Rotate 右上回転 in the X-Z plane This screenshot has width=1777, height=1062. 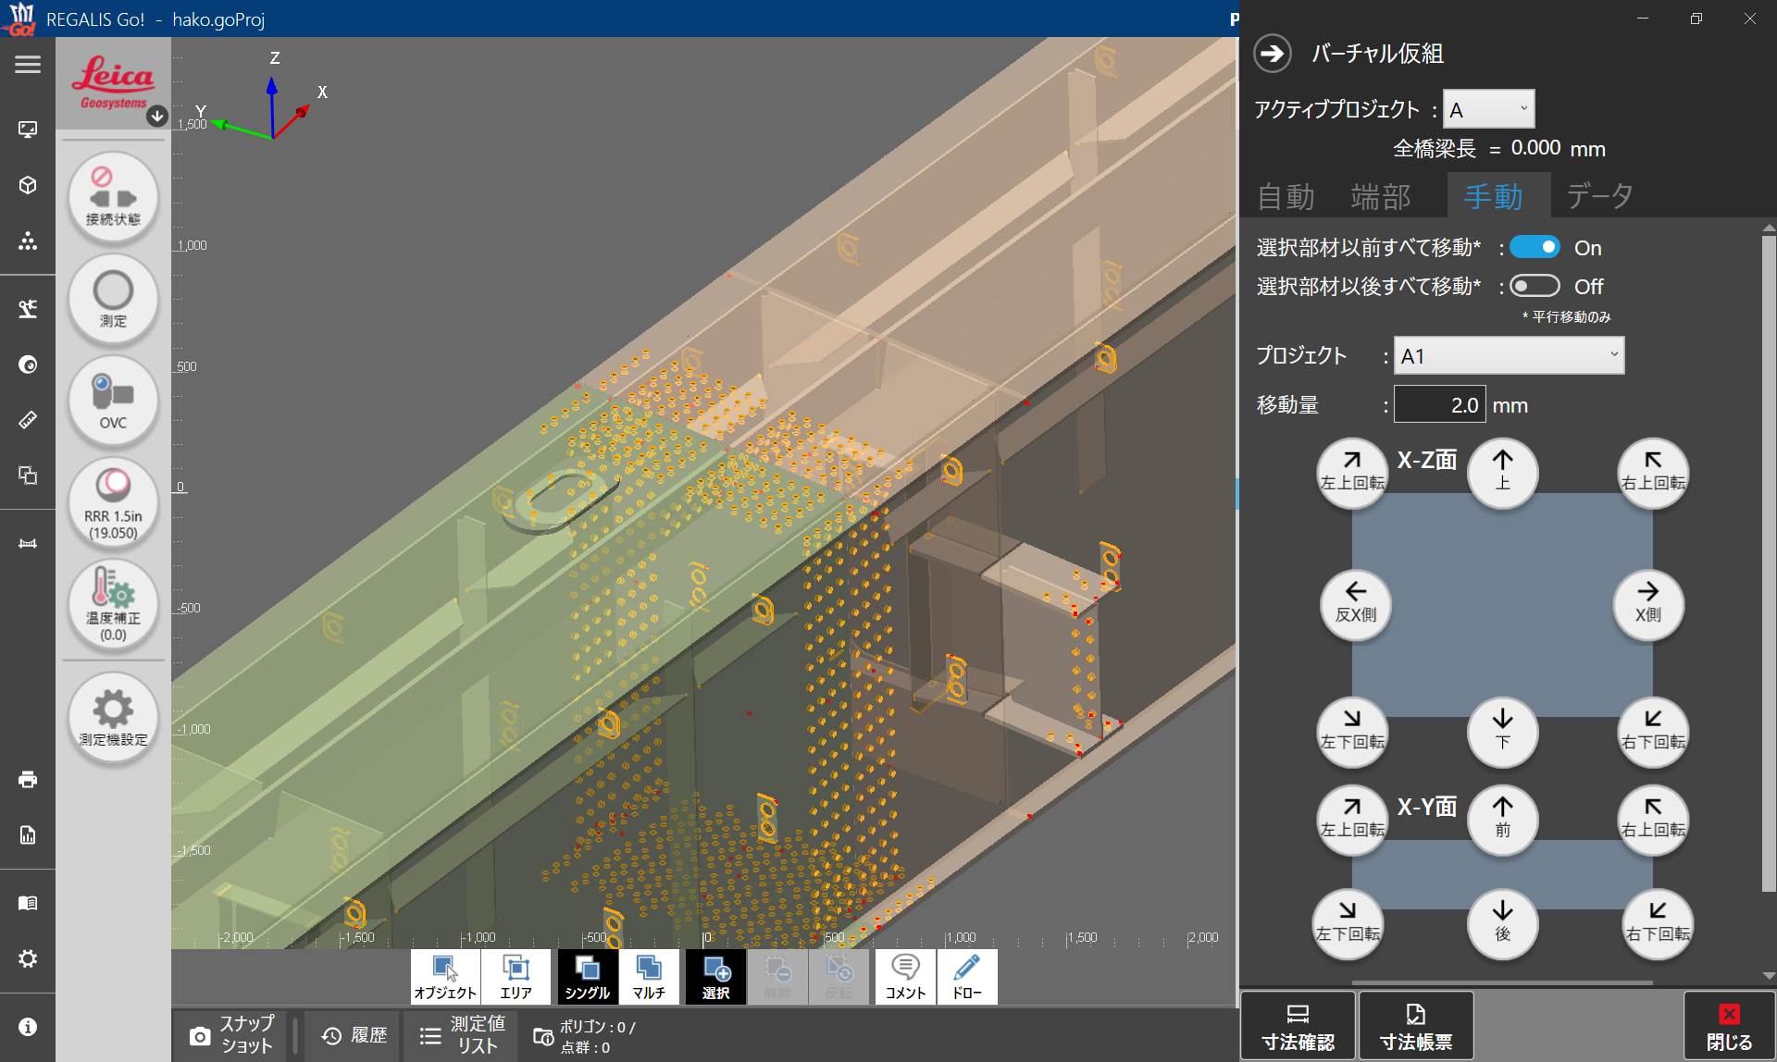(1652, 472)
